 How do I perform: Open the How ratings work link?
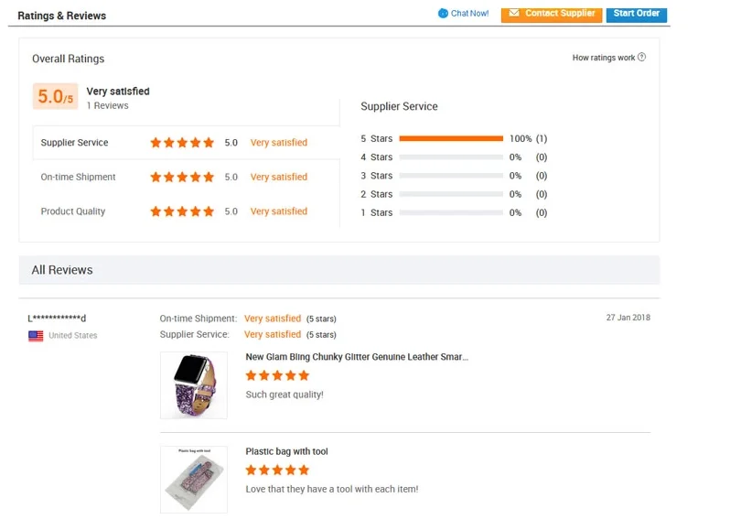click(x=603, y=58)
